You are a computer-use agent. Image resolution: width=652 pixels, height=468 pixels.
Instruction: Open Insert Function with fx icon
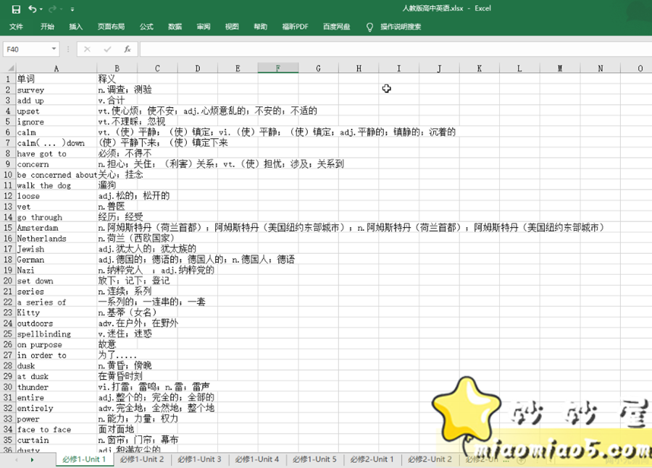coord(128,48)
